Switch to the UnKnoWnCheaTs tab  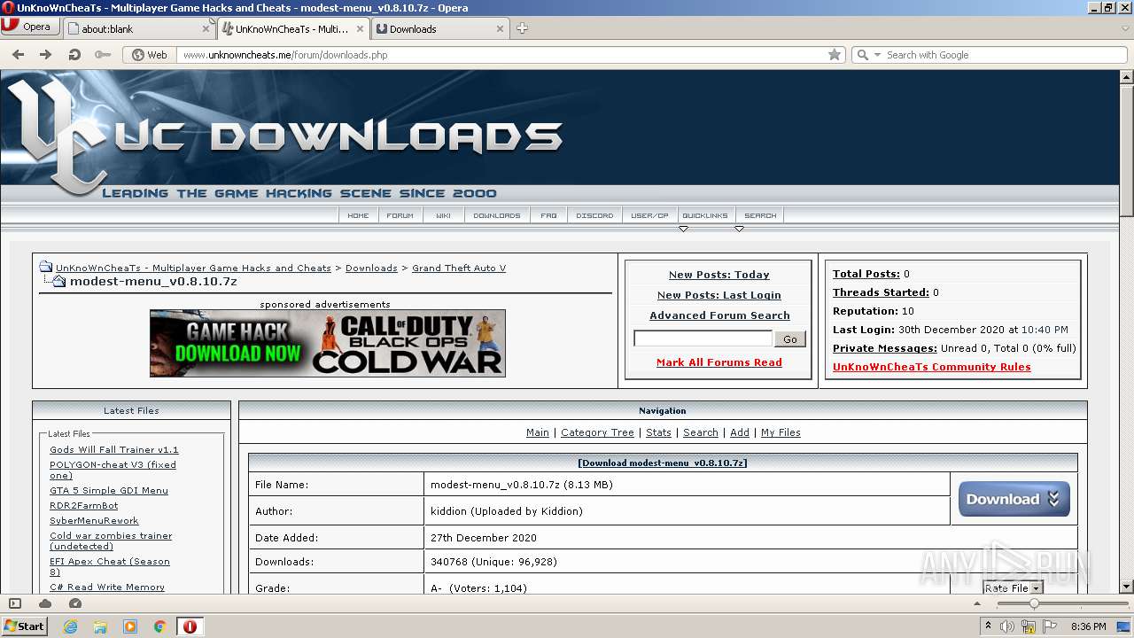click(x=292, y=28)
